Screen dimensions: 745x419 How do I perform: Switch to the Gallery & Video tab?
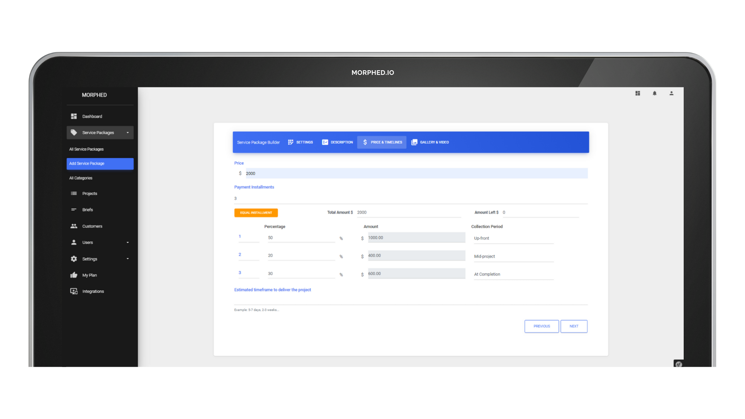pyautogui.click(x=430, y=142)
